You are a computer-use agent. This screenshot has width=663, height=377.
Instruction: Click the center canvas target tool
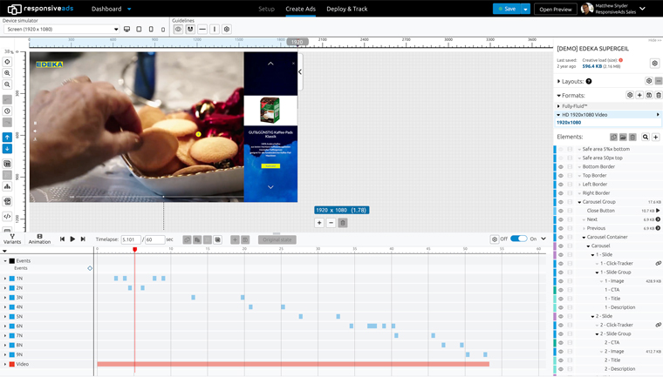[7, 62]
